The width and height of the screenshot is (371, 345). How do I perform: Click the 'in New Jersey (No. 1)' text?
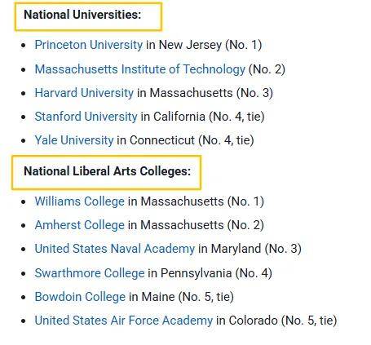point(204,45)
